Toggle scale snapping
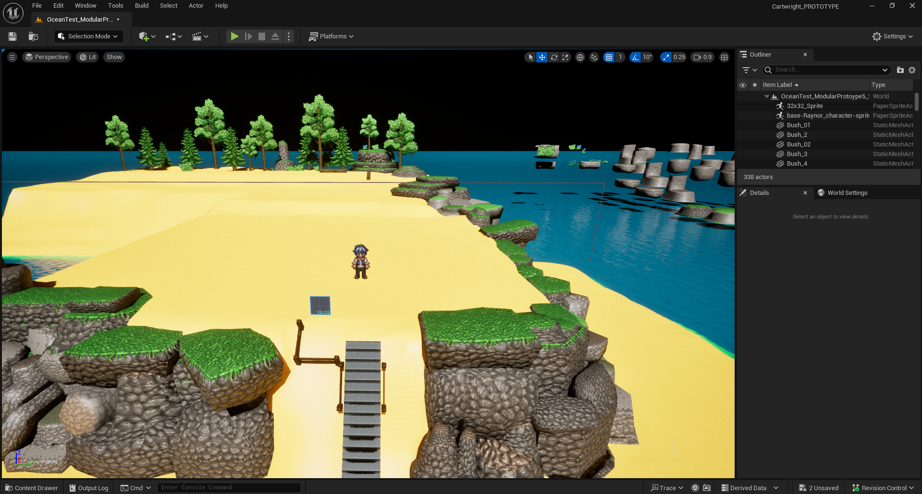This screenshot has height=494, width=922. pyautogui.click(x=666, y=57)
